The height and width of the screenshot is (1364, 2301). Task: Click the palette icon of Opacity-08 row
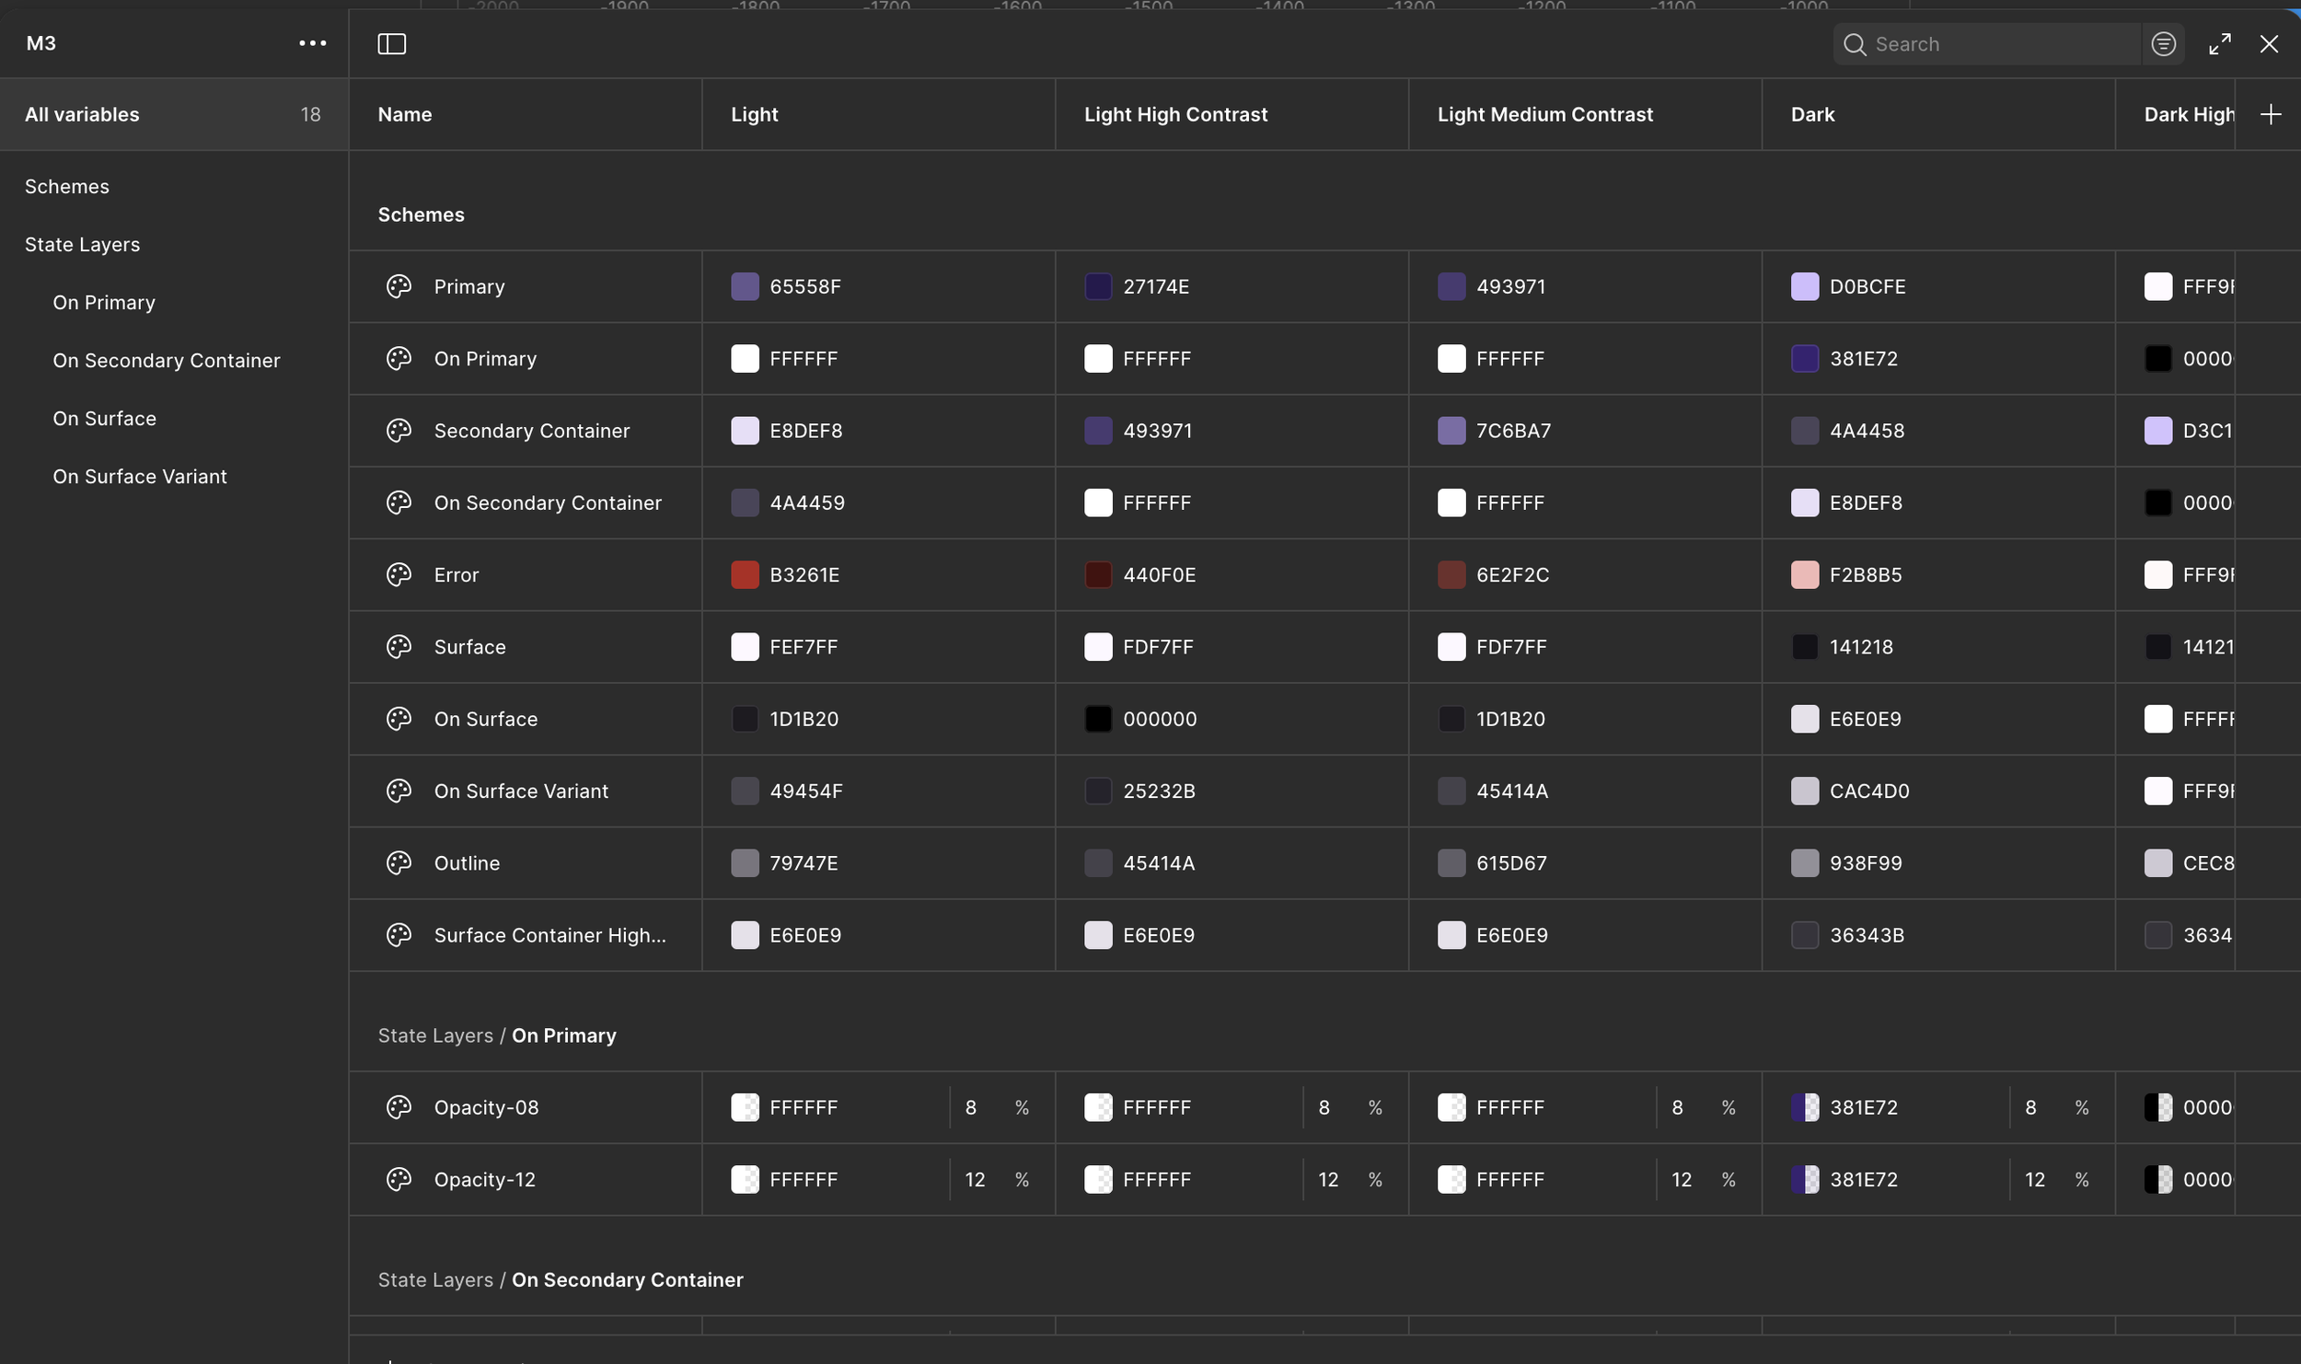[x=399, y=1107]
